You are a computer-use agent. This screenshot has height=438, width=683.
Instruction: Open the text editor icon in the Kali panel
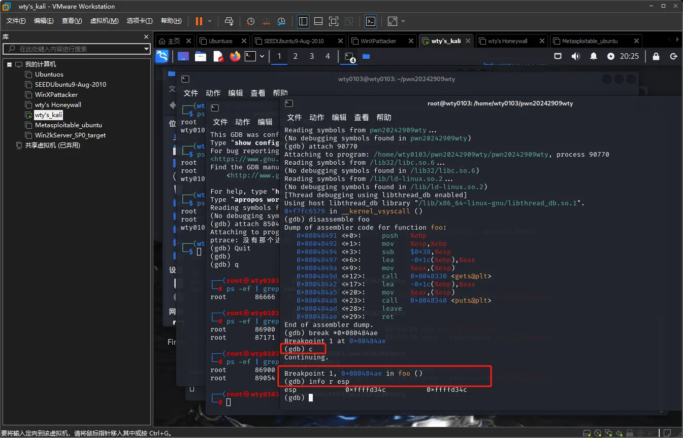point(218,56)
